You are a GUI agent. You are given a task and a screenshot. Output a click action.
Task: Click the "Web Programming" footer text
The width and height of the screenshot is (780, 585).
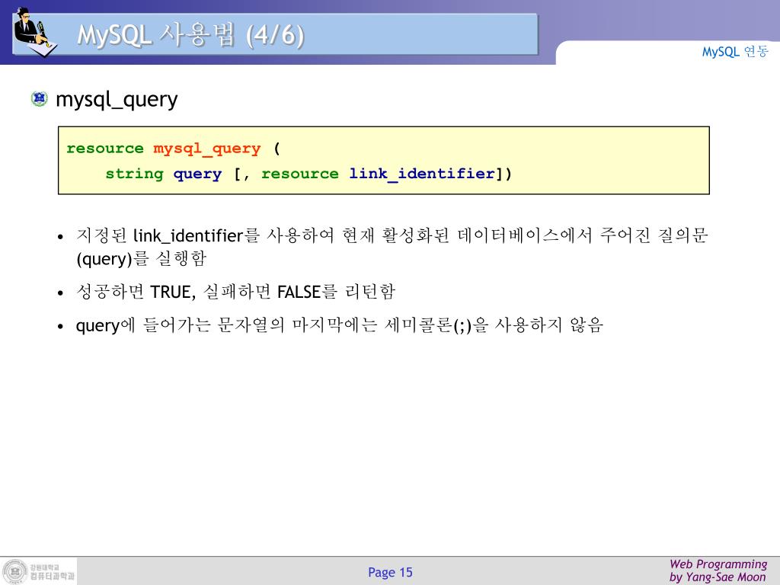pyautogui.click(x=718, y=564)
